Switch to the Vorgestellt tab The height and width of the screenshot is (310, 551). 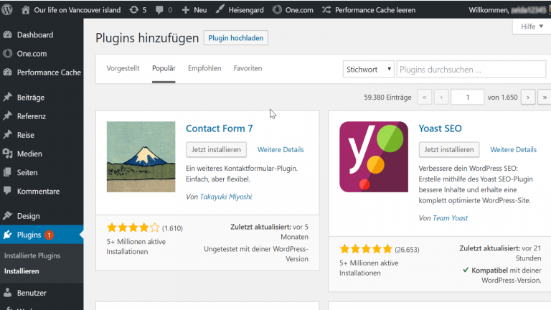[123, 68]
